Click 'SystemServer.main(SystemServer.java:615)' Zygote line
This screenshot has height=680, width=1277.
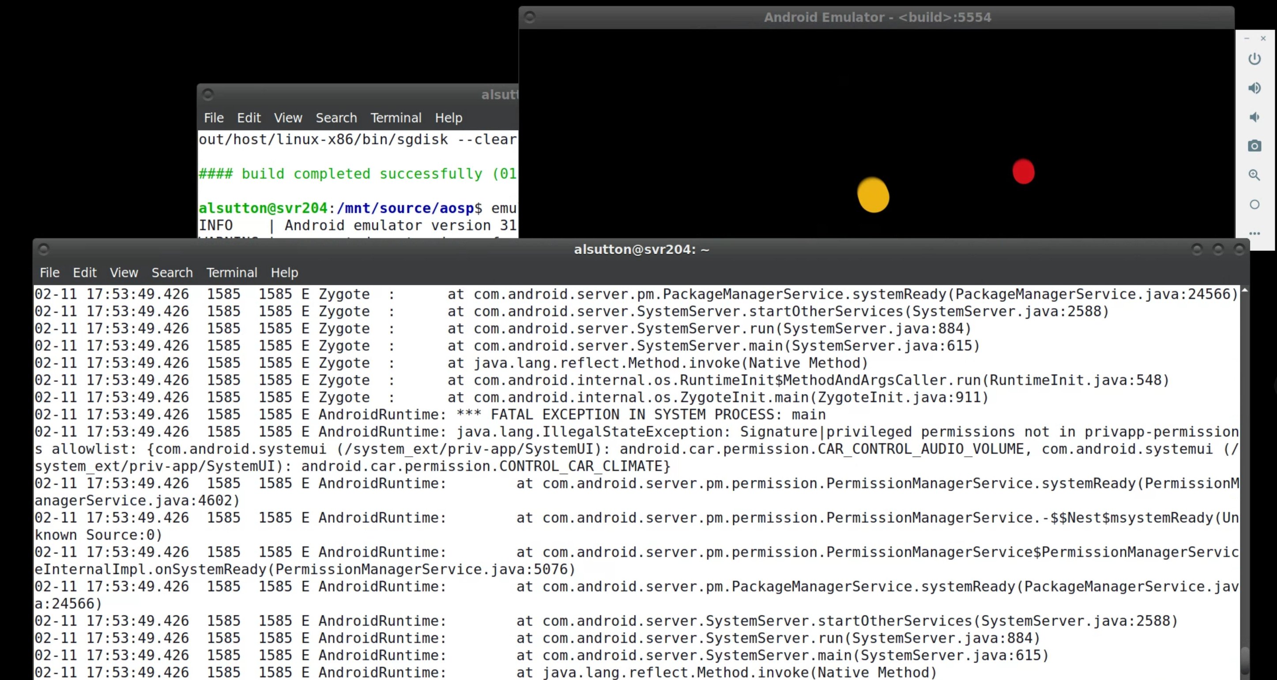tap(507, 346)
